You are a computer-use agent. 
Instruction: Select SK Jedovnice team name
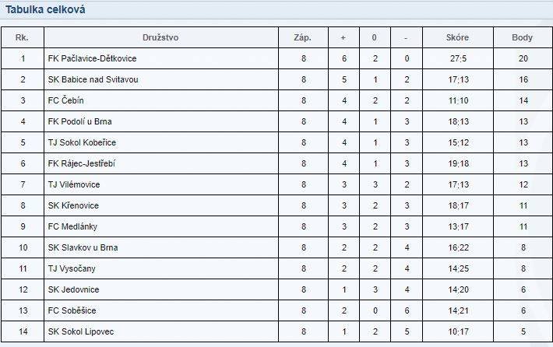pyautogui.click(x=73, y=289)
